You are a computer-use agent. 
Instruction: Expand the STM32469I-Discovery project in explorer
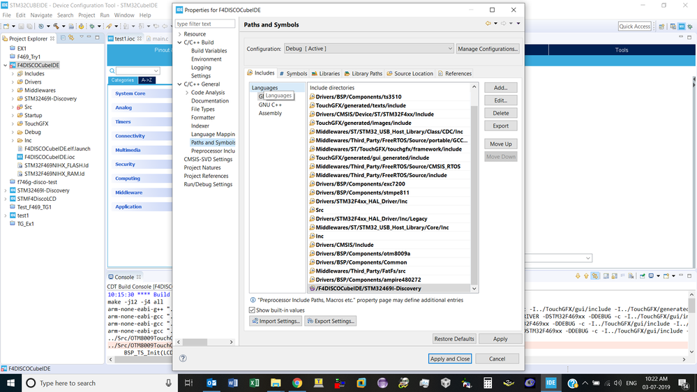[x=6, y=190]
